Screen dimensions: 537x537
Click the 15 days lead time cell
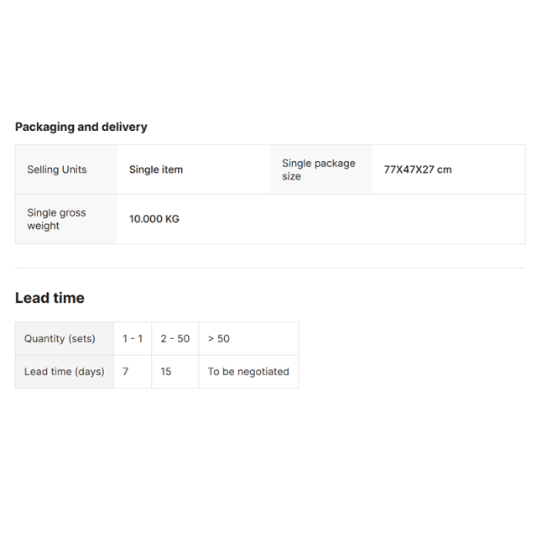coord(175,372)
